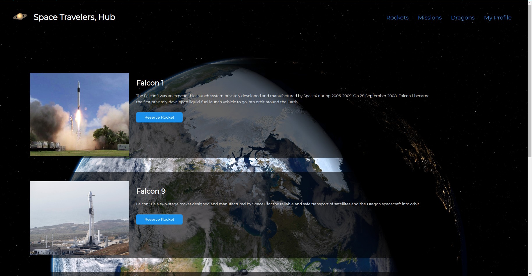Viewport: 532px width, 276px height.
Task: Open My Profile page
Action: 498,17
